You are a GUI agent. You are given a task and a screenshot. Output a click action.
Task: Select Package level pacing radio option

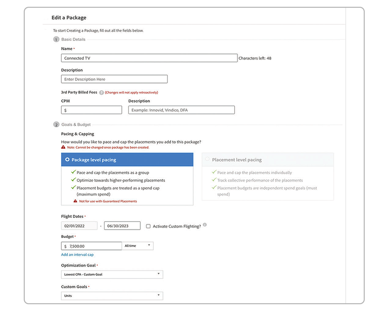67,160
